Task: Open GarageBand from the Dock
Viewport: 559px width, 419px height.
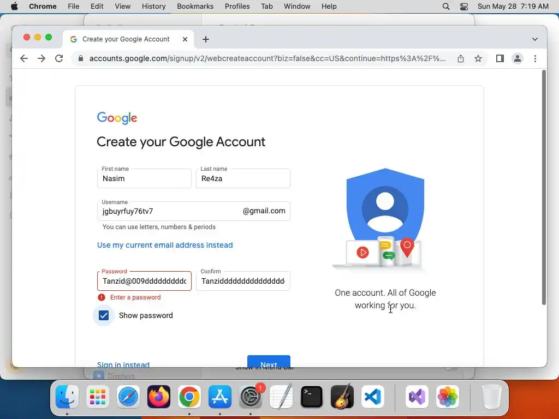Action: coord(342,397)
